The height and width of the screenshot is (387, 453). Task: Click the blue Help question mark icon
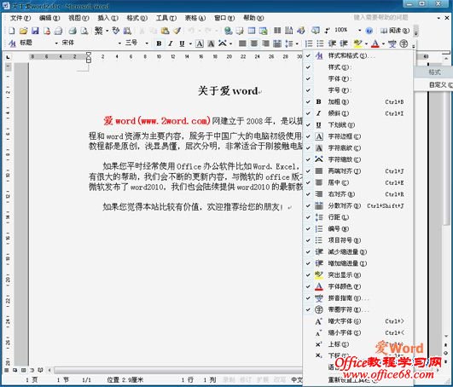(369, 31)
